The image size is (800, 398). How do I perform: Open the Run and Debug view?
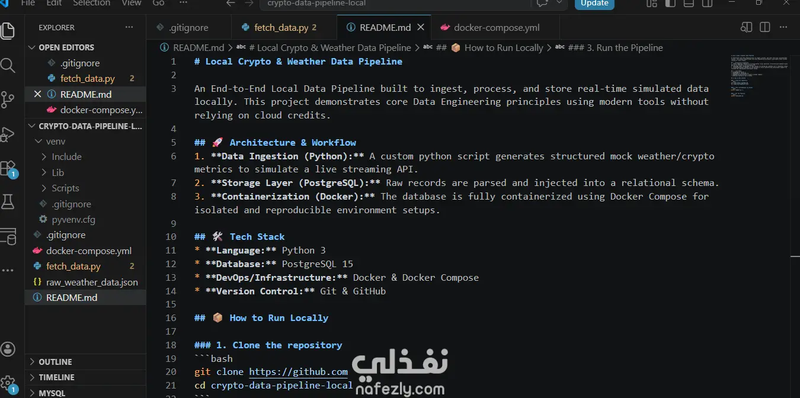tap(7, 134)
